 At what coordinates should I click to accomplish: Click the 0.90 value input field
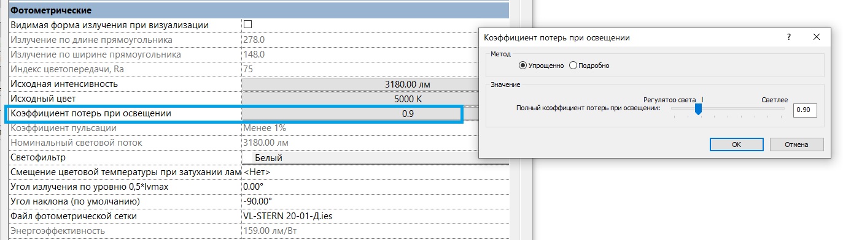pyautogui.click(x=805, y=110)
